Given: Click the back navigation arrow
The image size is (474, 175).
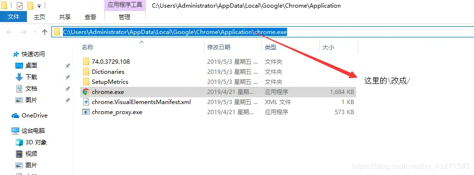Looking at the screenshot, I should [9, 32].
